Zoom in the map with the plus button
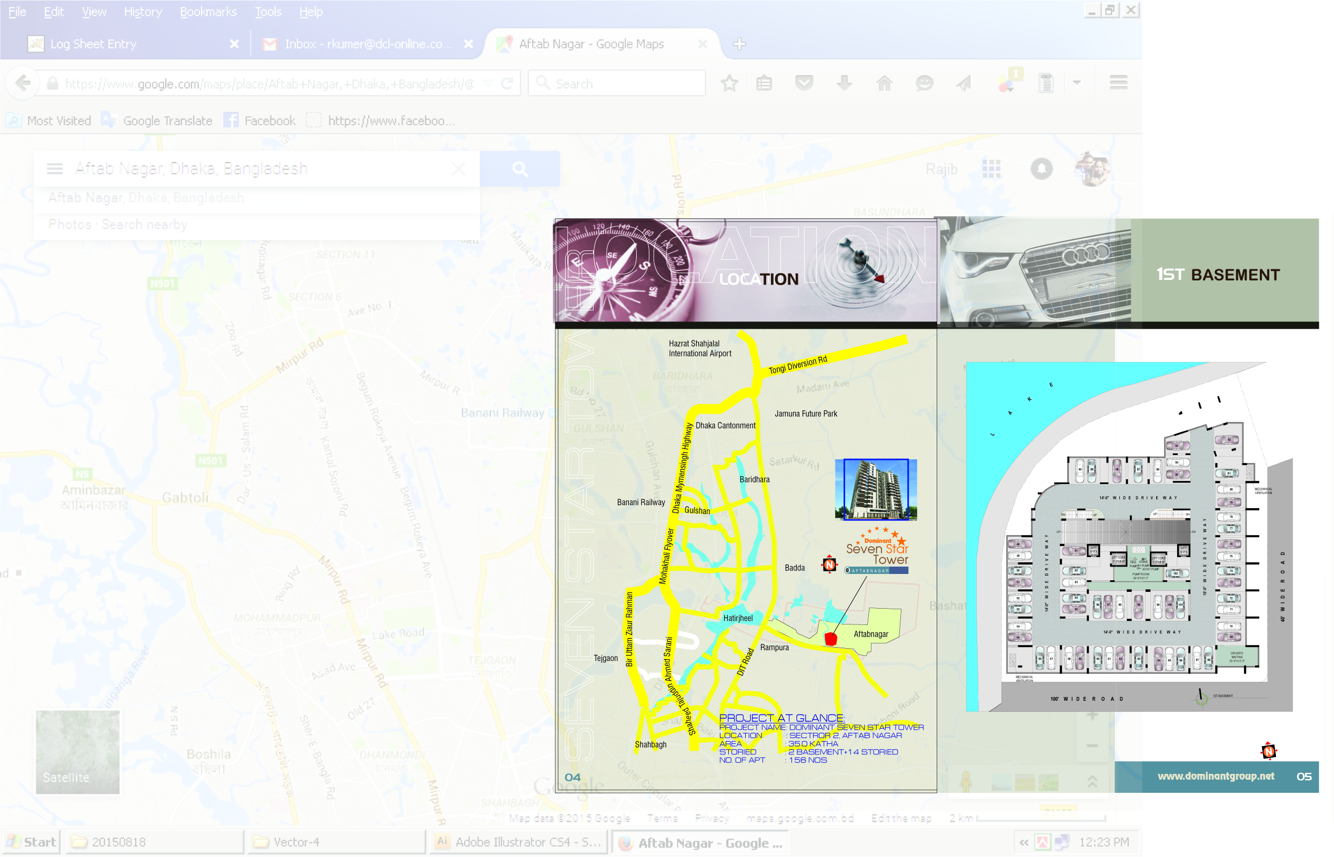Image resolution: width=1334 pixels, height=857 pixels. (x=1091, y=715)
